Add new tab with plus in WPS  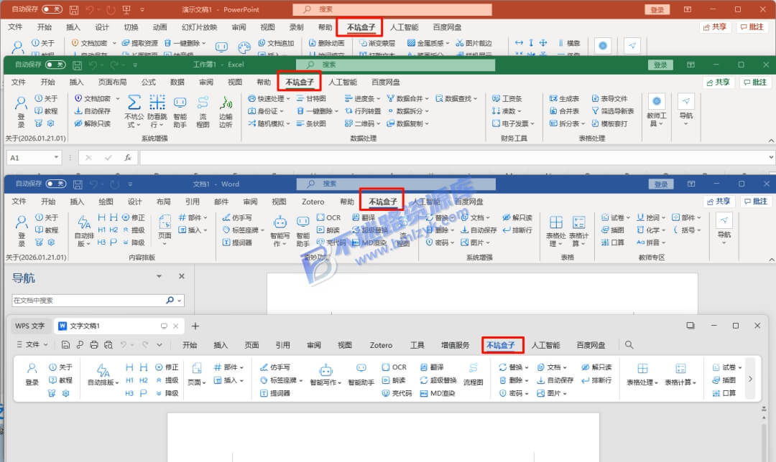tap(195, 326)
